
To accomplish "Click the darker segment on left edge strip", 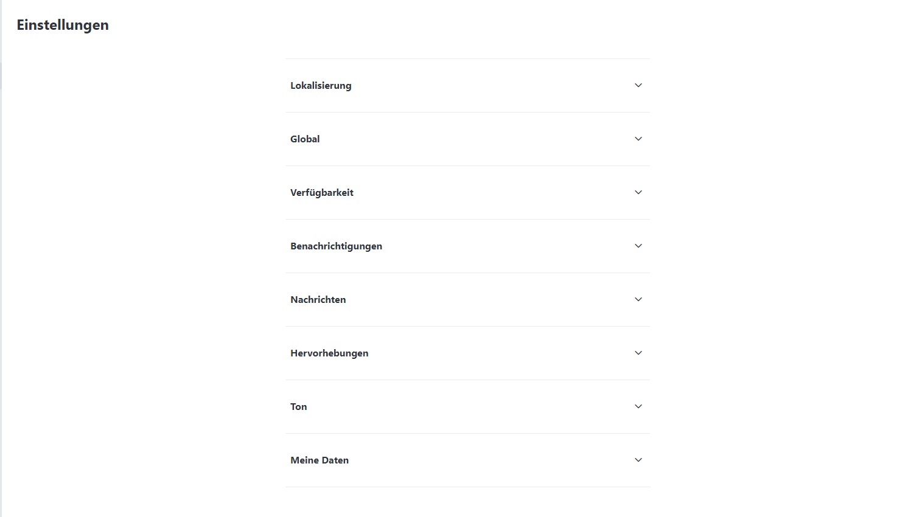I will point(1,75).
